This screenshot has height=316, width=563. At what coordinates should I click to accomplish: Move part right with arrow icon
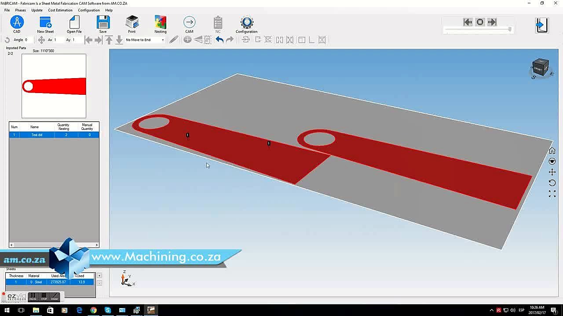point(99,40)
